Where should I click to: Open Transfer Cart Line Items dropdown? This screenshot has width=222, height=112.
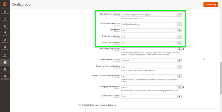pyautogui.click(x=151, y=43)
